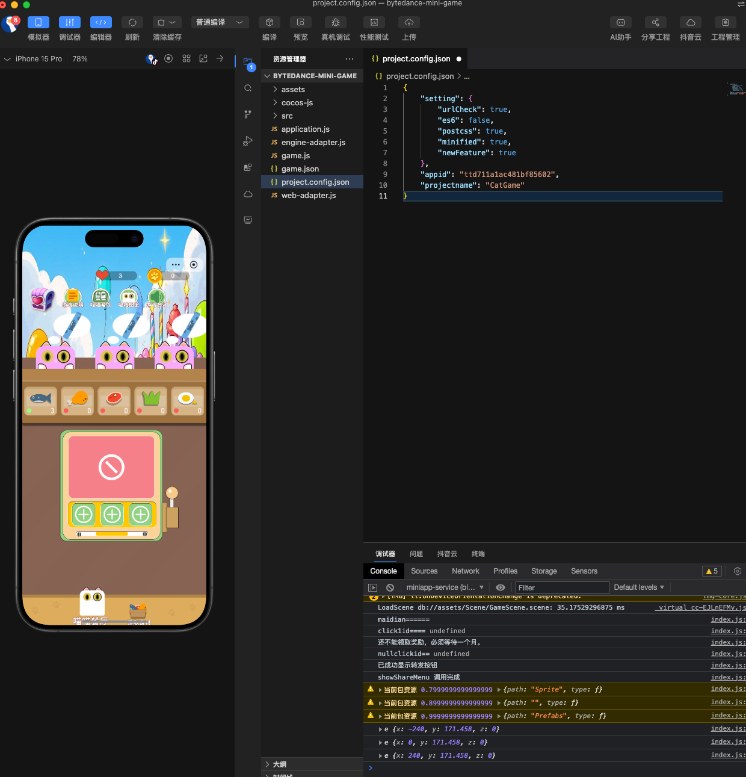
Task: Open engine-adapter.js in the file tree
Action: (312, 142)
